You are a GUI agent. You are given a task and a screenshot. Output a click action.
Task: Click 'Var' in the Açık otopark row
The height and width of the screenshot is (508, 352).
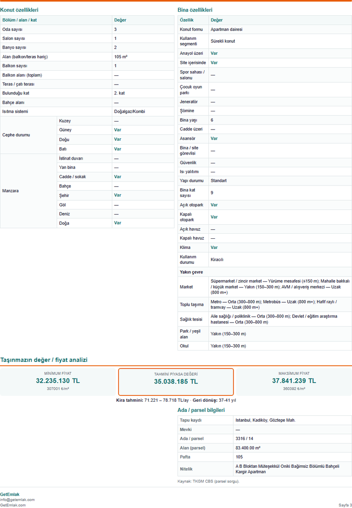214,205
